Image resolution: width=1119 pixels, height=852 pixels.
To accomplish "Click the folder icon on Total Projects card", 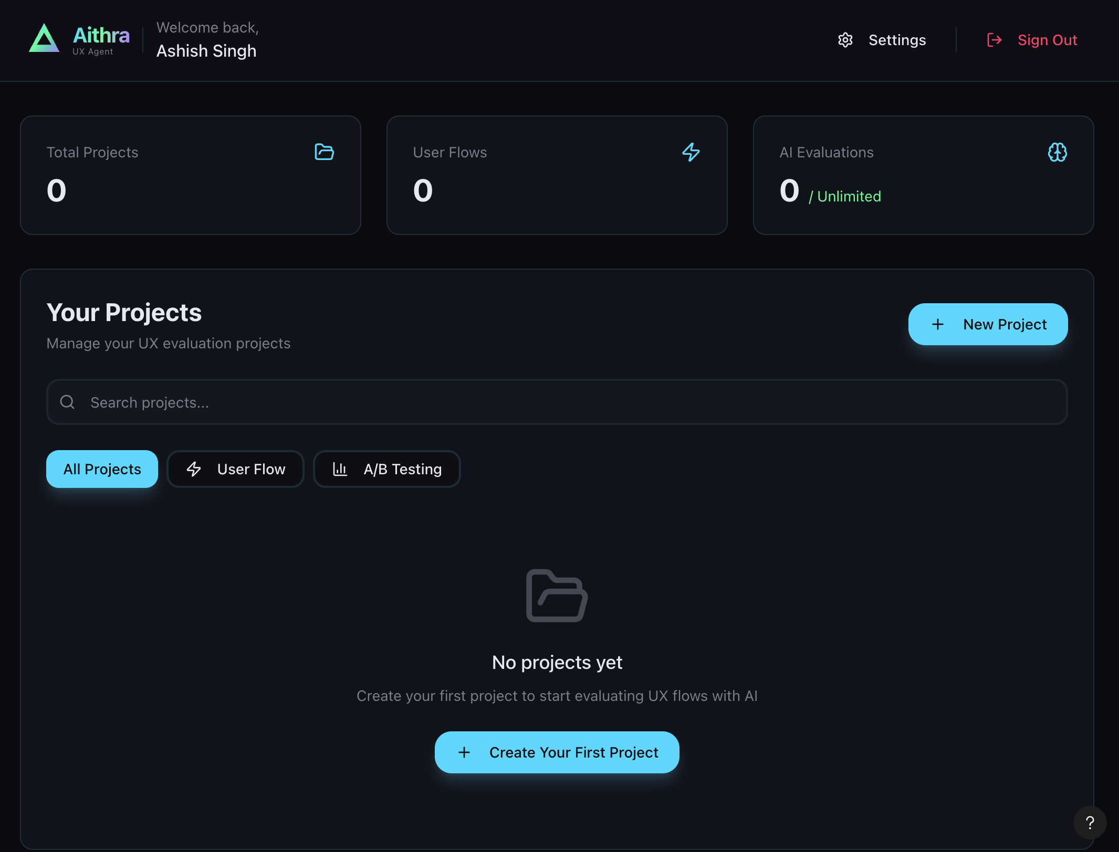I will 324,152.
